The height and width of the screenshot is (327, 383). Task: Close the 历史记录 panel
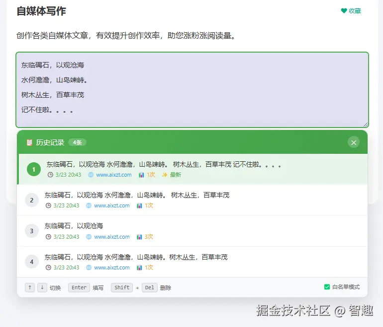pos(354,142)
